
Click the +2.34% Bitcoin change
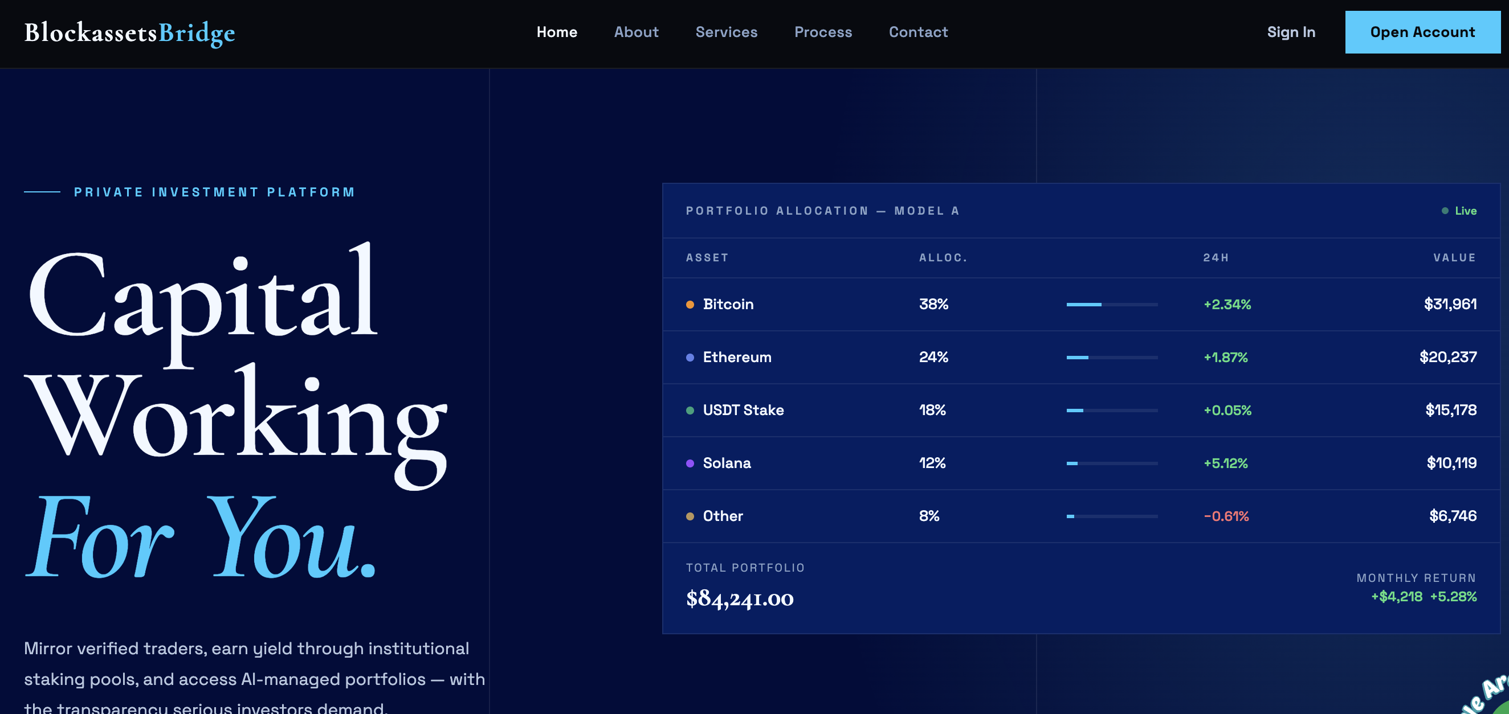tap(1227, 304)
